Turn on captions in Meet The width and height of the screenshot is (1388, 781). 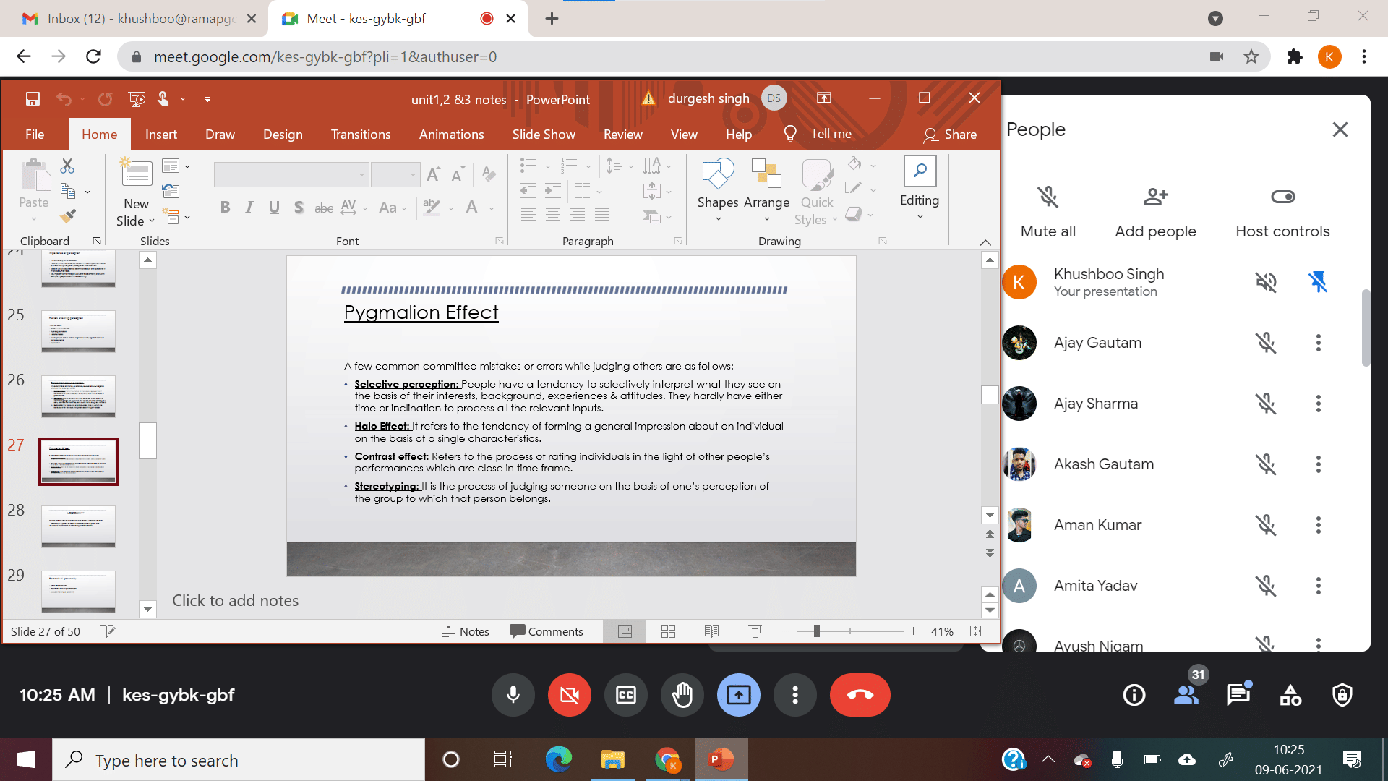click(x=625, y=696)
